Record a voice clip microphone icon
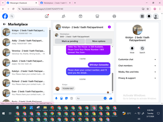The image size is (163, 122). [56, 98]
